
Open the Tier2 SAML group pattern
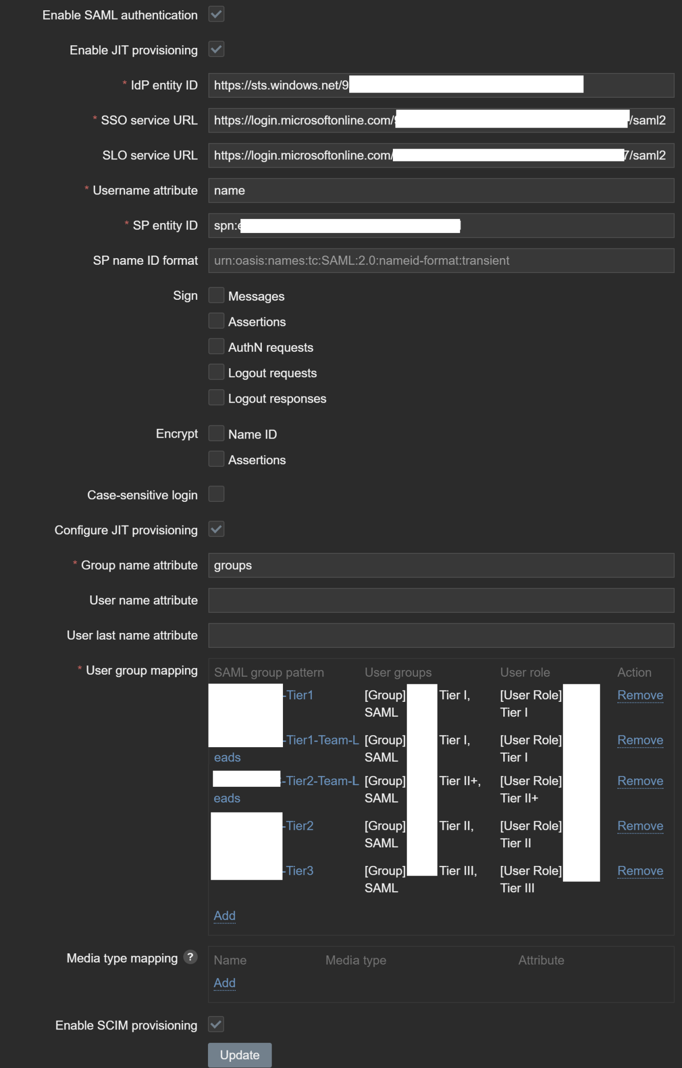click(299, 826)
